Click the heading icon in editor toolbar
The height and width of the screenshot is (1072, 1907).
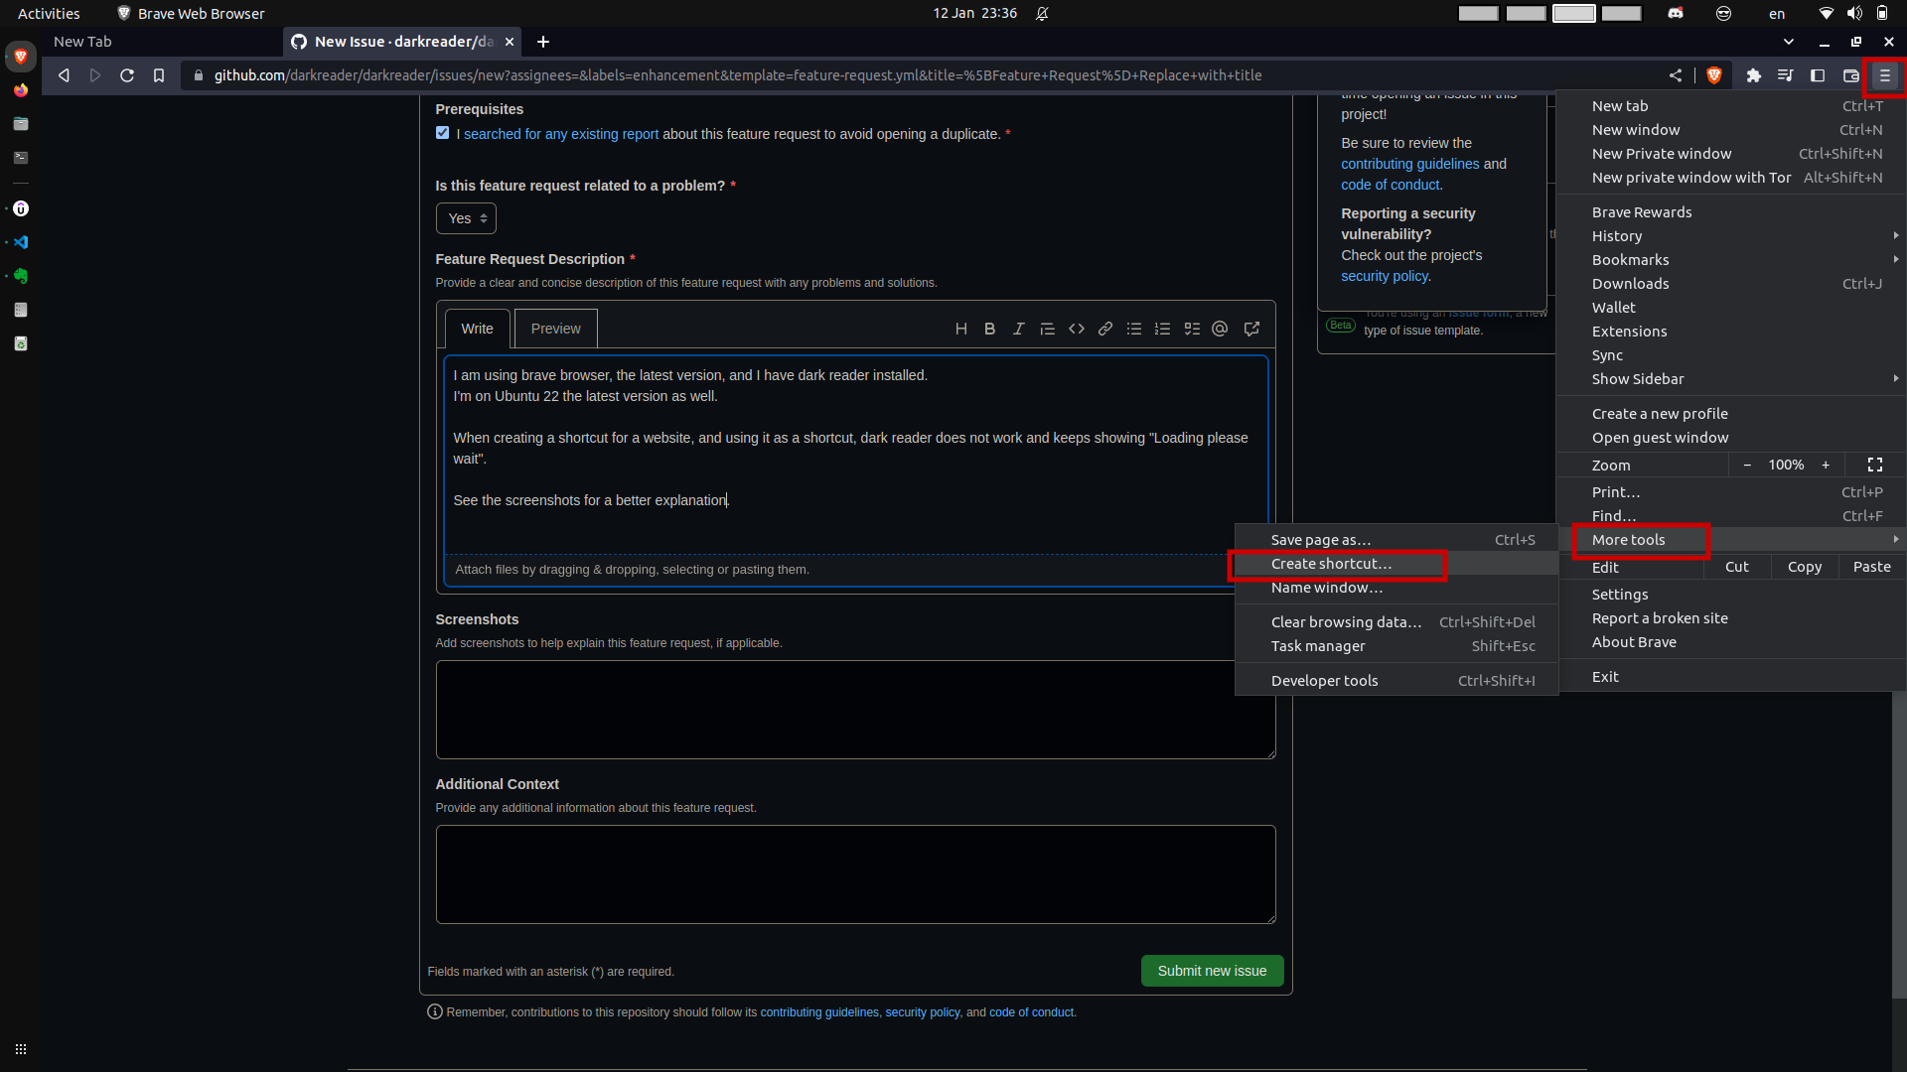[x=960, y=329]
